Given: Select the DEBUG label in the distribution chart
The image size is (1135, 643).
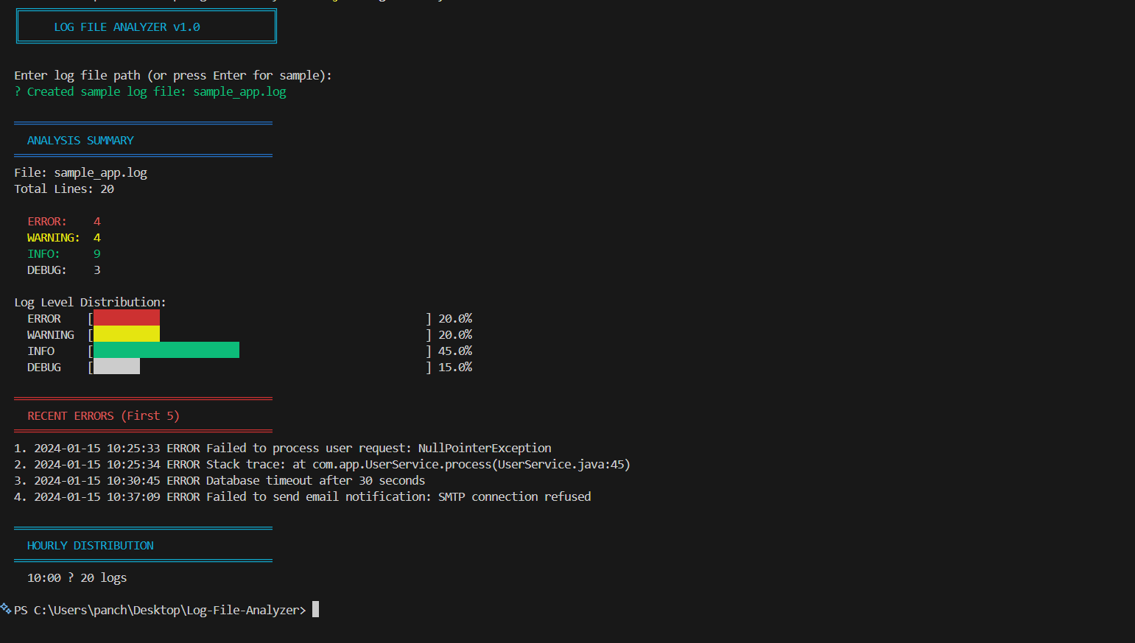Looking at the screenshot, I should [x=44, y=367].
